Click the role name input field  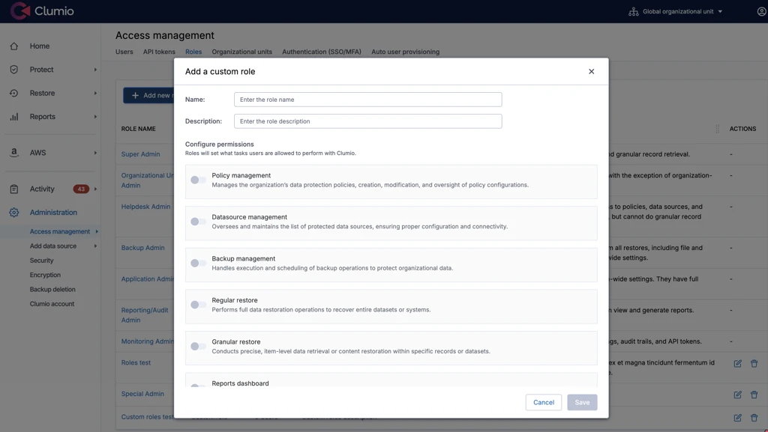click(x=367, y=100)
